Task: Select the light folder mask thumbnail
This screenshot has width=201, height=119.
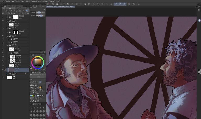Action: click(16, 32)
